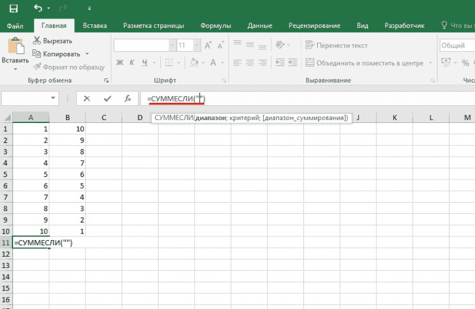Open the font size dropdown
Image resolution: width=475 pixels, height=309 pixels.
pos(197,45)
